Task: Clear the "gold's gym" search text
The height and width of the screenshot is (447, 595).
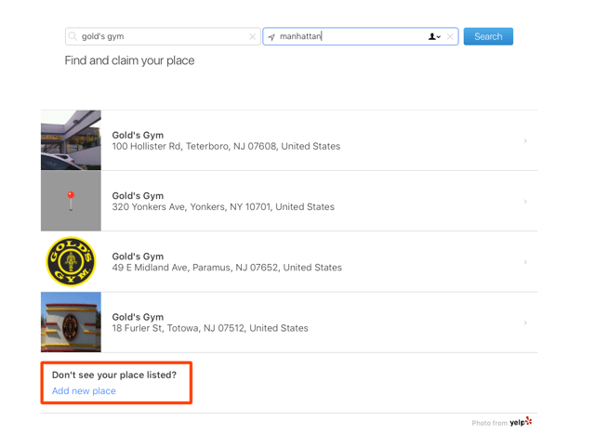Action: click(252, 37)
